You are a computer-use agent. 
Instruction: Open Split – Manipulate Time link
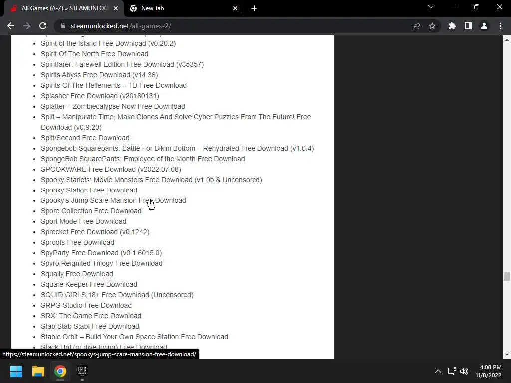coord(176,122)
